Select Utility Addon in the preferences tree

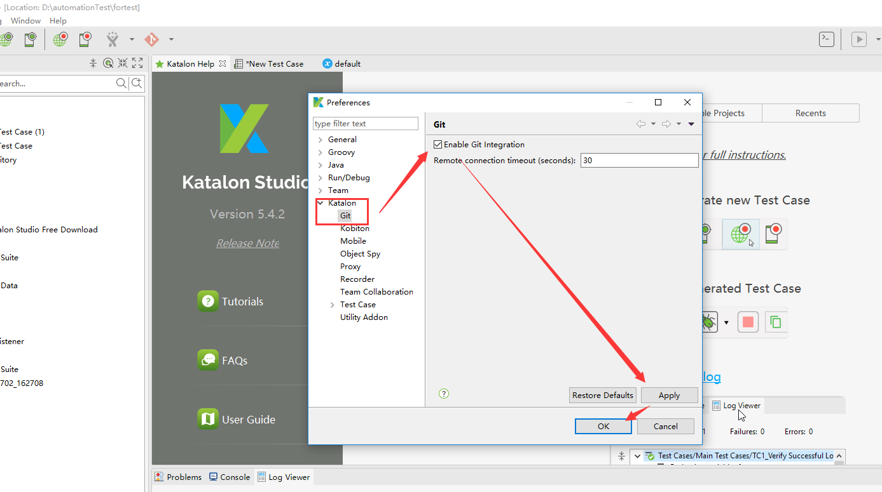pos(364,317)
